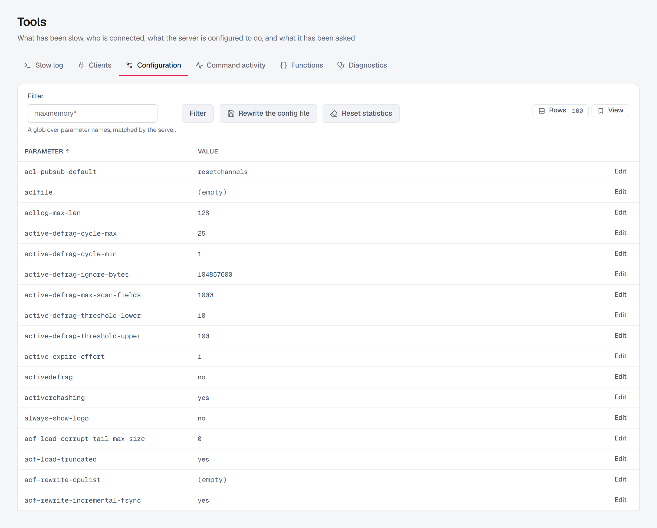
Task: Edit the aclfile parameter
Action: [x=620, y=192]
